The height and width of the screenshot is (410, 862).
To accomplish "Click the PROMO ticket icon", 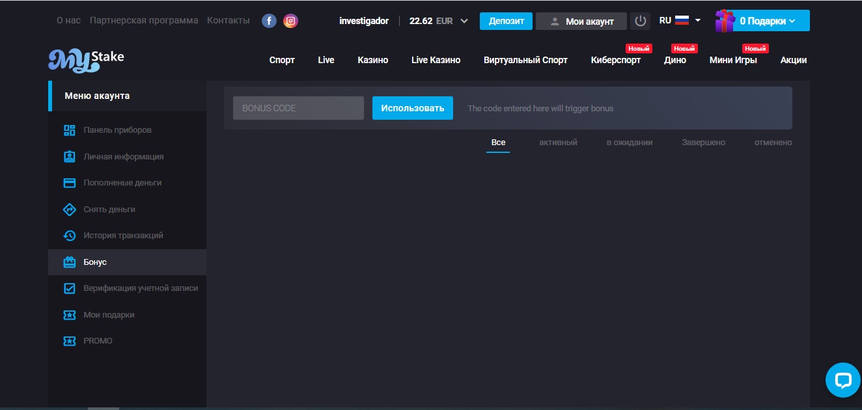I will click(x=70, y=341).
